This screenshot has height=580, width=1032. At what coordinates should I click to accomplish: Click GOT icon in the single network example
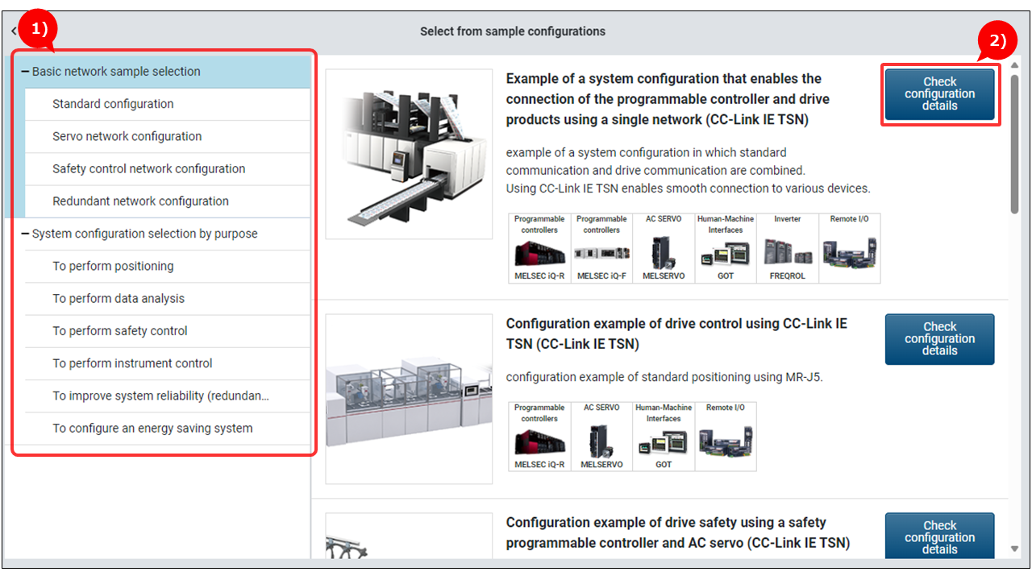click(x=726, y=248)
